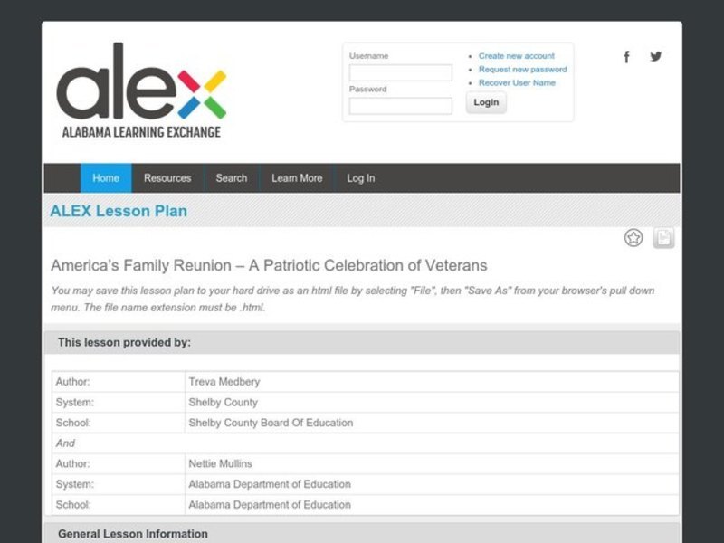The height and width of the screenshot is (543, 724).
Task: Go to the Search menu item
Action: [231, 178]
